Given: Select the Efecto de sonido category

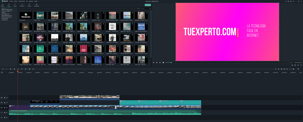Looking at the screenshot, I should coord(7,17).
